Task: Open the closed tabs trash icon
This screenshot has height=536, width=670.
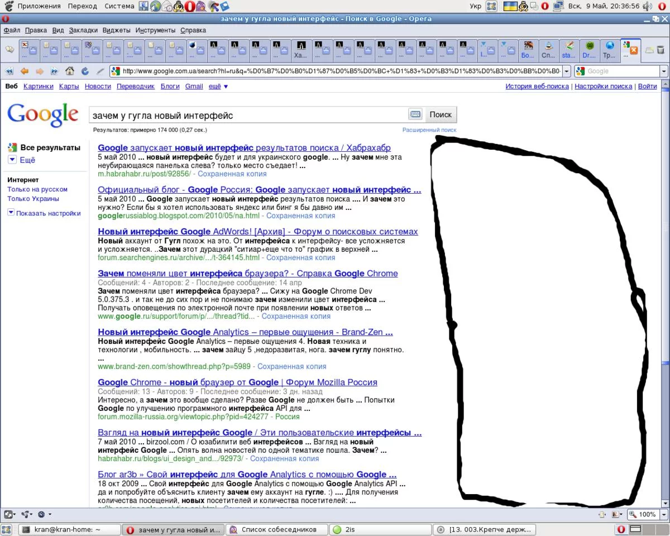Action: tap(661, 50)
